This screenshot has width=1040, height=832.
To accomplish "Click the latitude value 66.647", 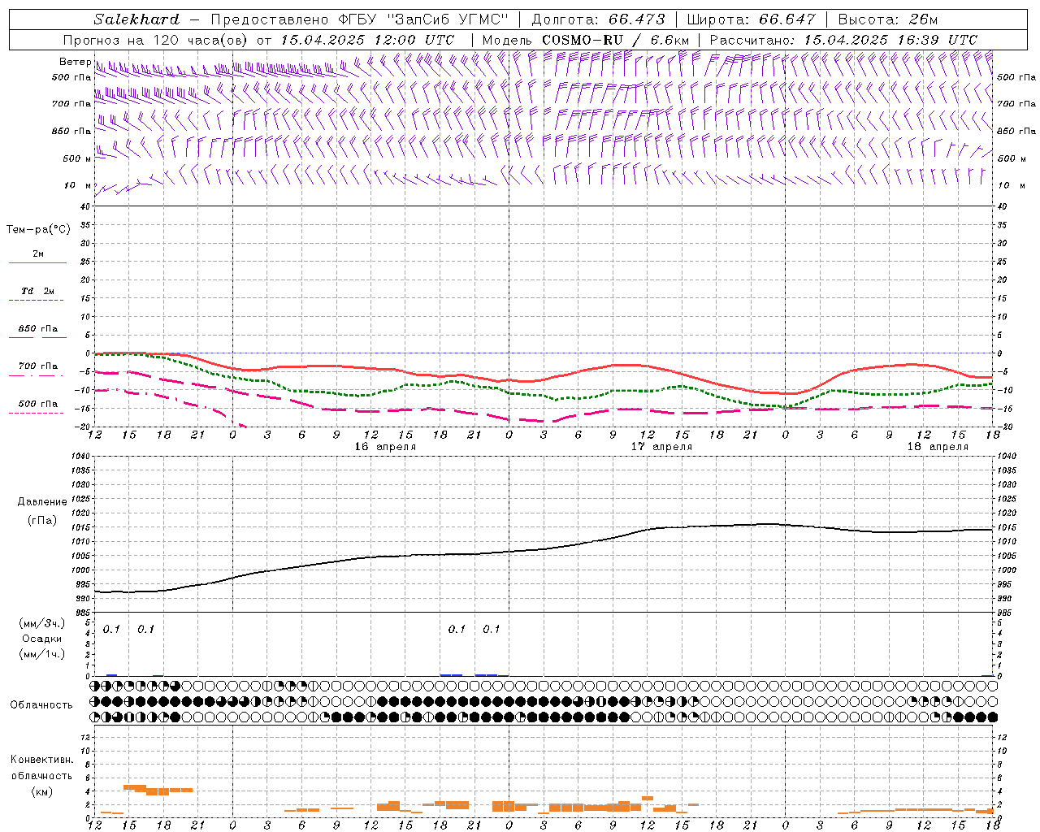I will tap(786, 19).
